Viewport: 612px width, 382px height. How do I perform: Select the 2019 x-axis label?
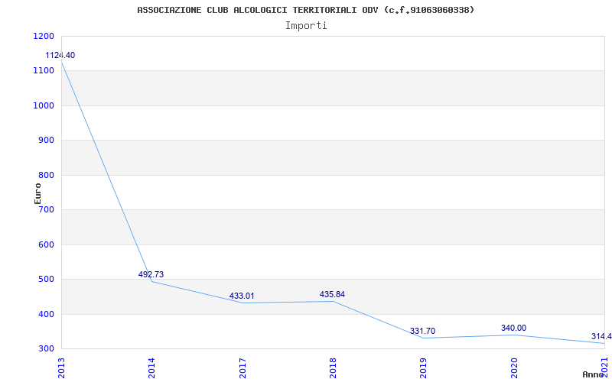click(424, 368)
